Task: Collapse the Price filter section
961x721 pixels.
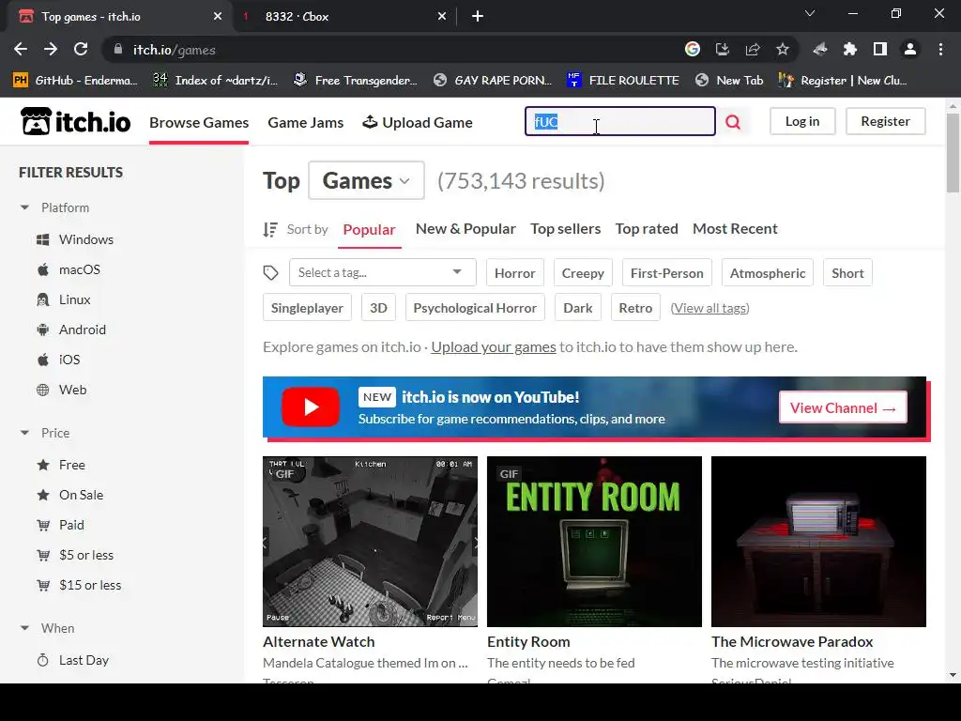Action: [x=45, y=433]
